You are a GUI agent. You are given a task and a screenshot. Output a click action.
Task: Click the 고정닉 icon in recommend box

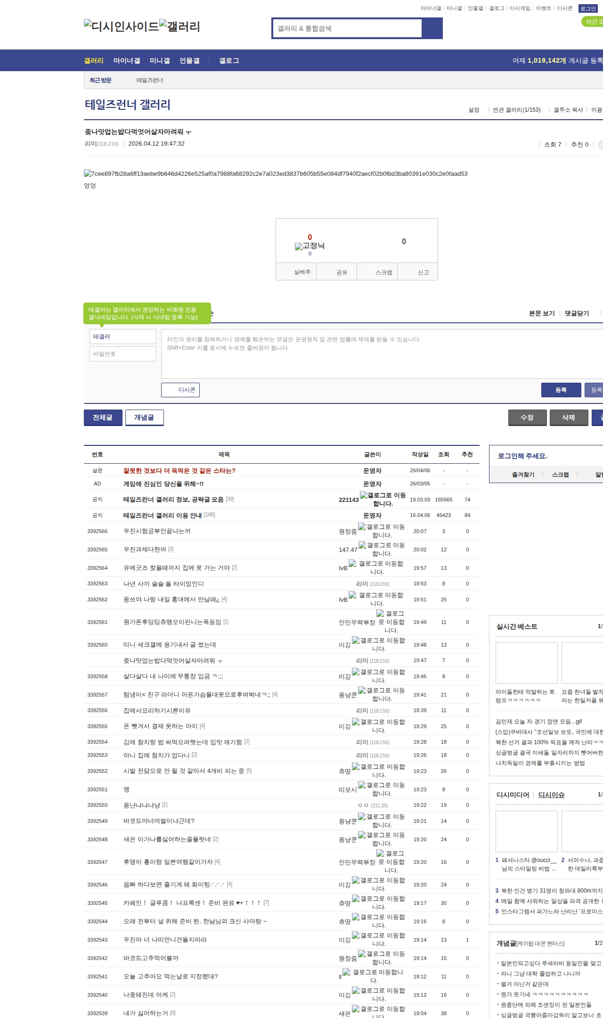(x=310, y=246)
